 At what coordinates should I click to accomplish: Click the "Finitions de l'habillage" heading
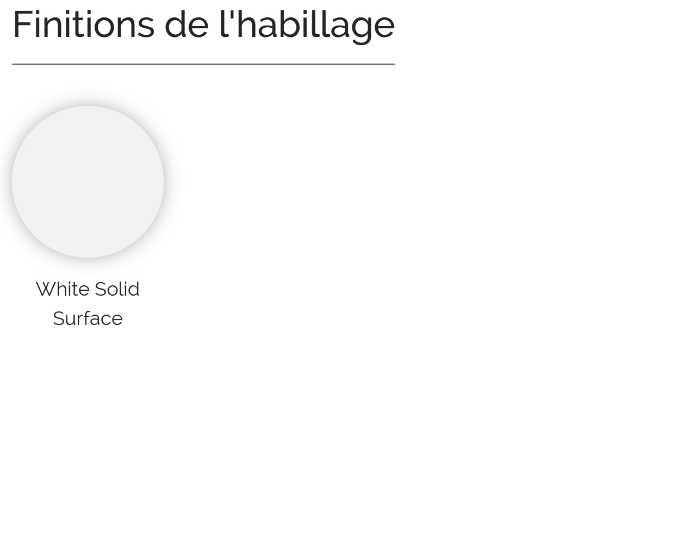203,25
